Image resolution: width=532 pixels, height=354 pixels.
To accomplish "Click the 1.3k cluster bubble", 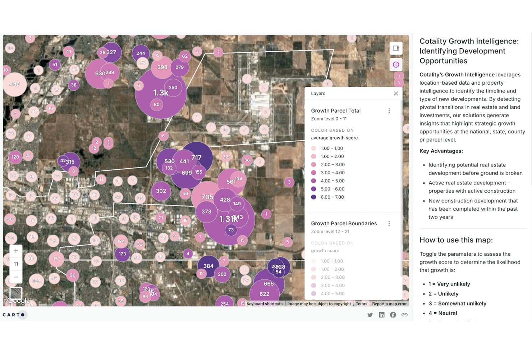I will point(161,93).
